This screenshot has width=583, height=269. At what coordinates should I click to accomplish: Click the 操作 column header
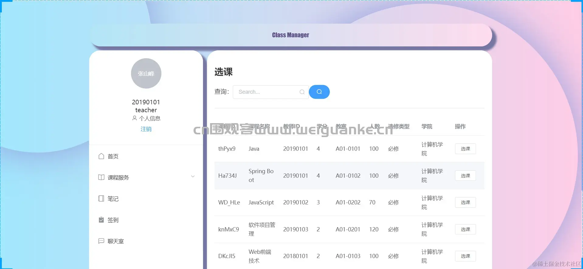coord(460,126)
